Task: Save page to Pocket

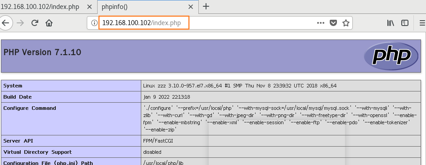Action: click(333, 23)
